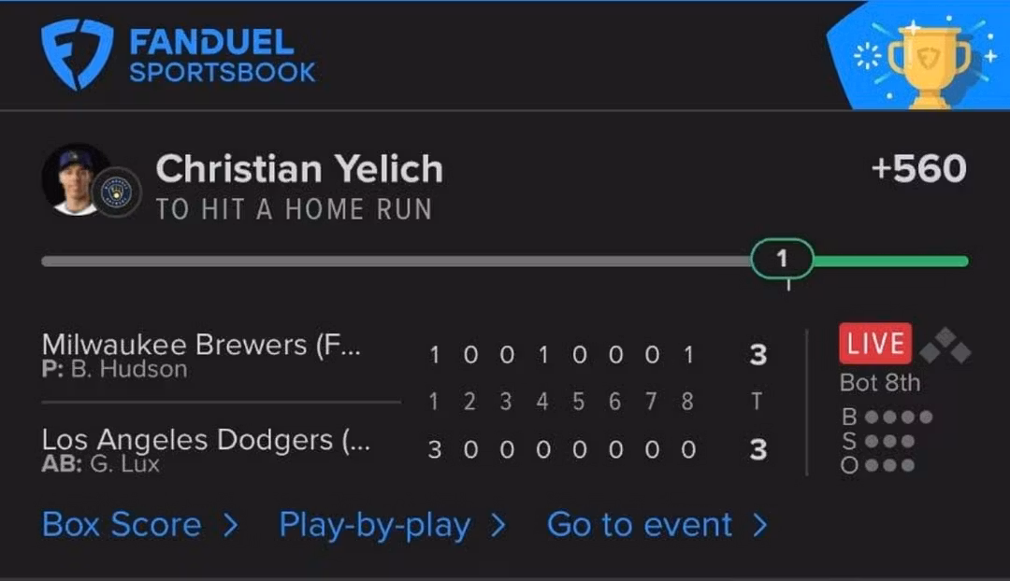
Task: Select the Los Angeles Dodgers team row
Action: tap(206, 449)
